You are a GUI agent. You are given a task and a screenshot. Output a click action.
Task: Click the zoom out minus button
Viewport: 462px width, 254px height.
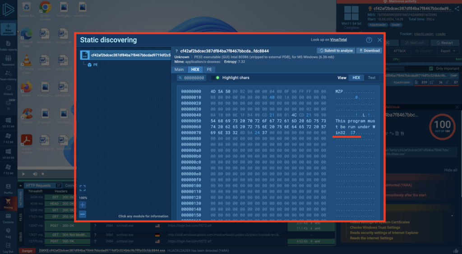click(82, 214)
